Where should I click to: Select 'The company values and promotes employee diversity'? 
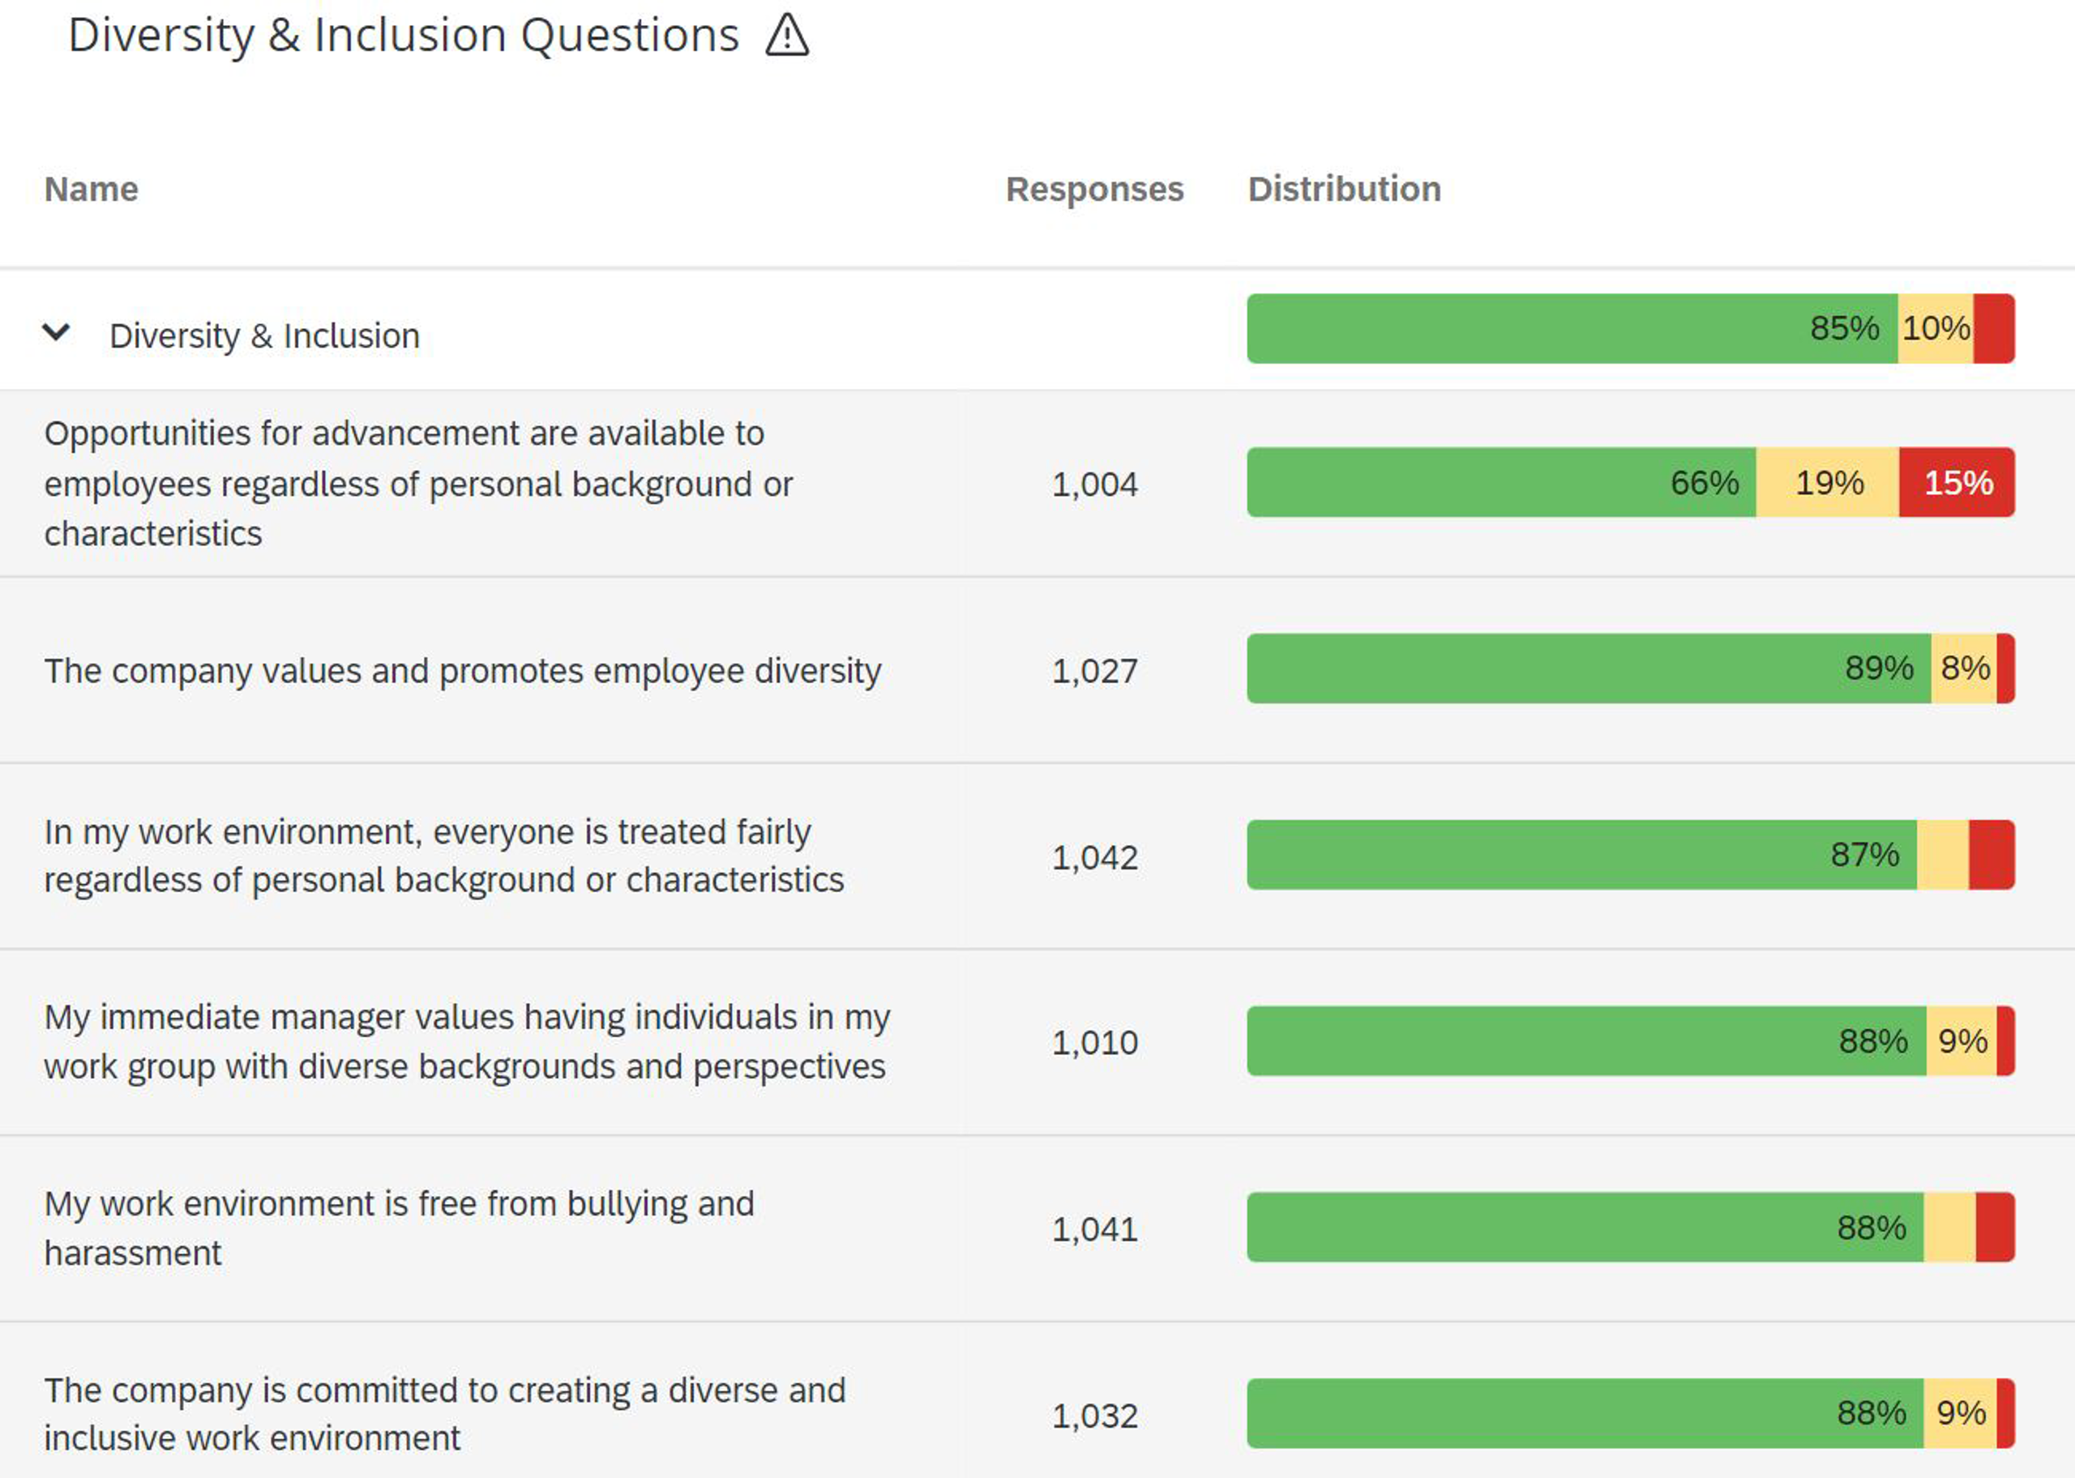pos(464,671)
